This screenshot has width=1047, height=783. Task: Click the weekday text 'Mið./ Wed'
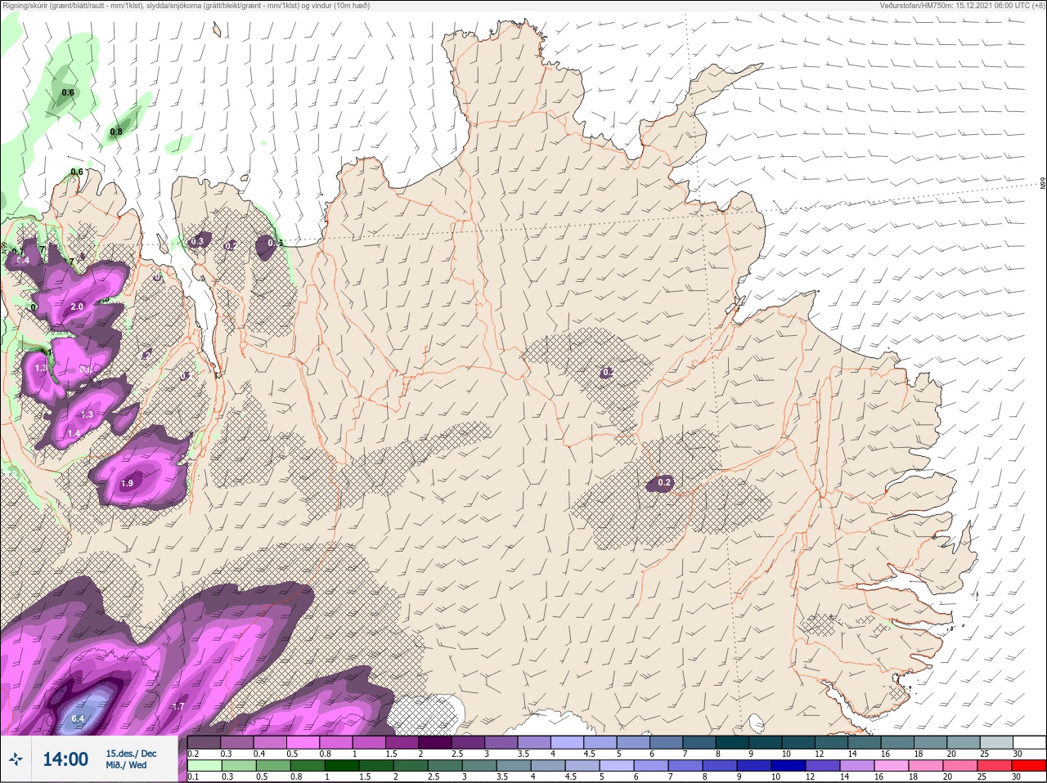click(x=126, y=765)
